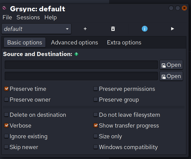Enable Preserve permissions checkbox
This screenshot has height=159, width=191.
click(x=96, y=89)
